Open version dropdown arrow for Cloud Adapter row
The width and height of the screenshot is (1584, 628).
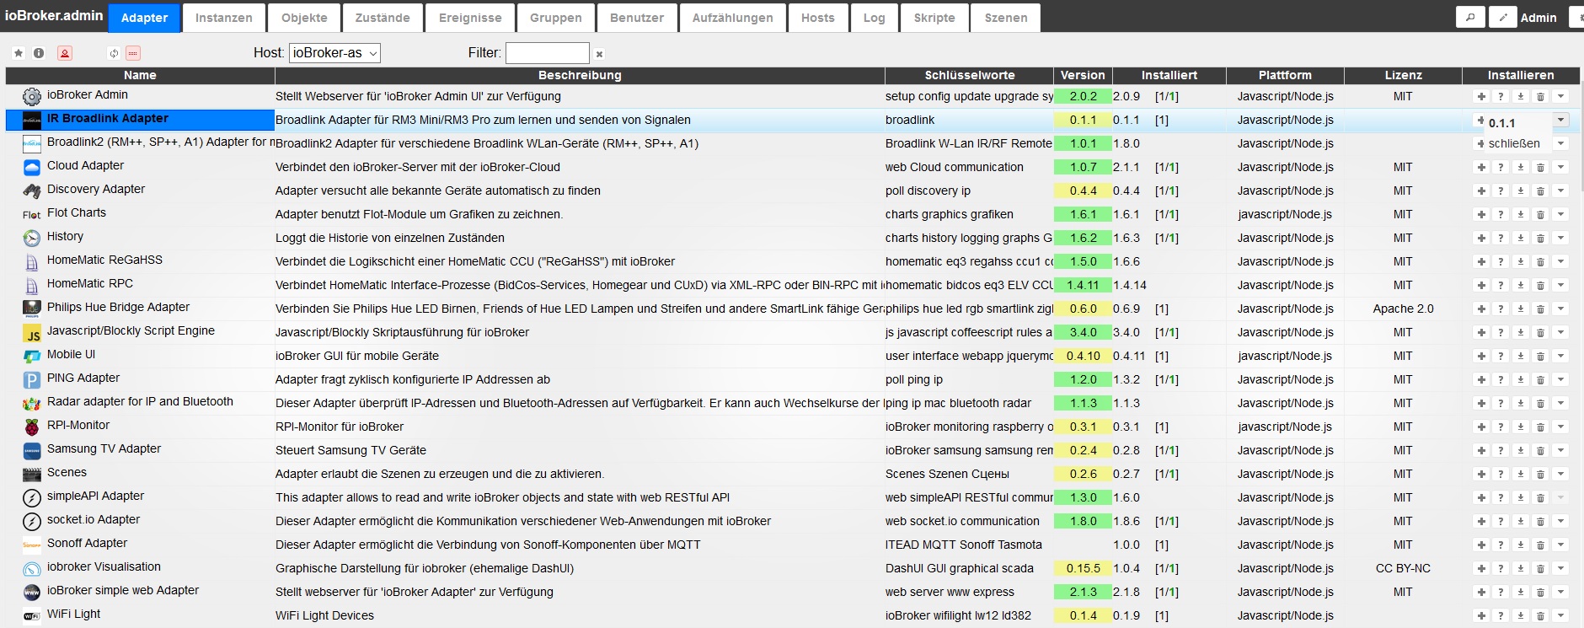1560,168
